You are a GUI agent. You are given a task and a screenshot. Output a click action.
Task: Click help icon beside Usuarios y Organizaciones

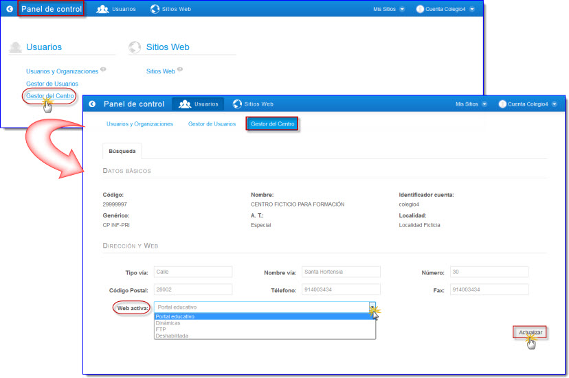click(103, 70)
